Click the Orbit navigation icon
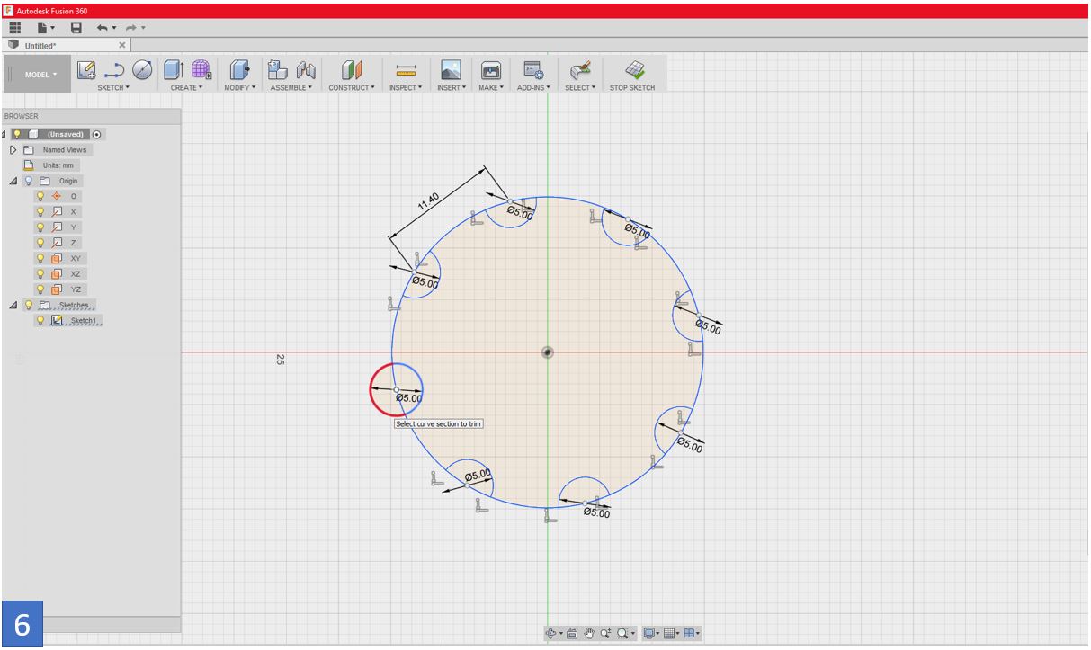 [x=553, y=634]
